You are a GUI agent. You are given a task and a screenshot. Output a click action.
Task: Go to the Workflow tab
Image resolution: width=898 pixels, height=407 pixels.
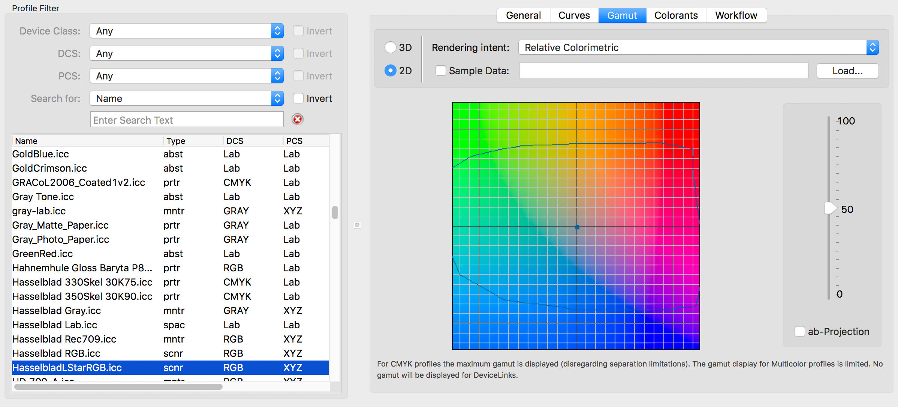pos(736,15)
